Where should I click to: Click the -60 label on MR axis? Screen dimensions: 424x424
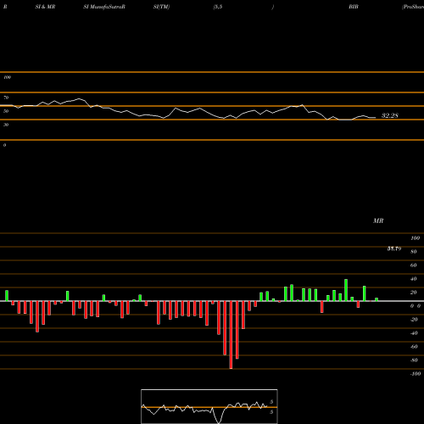click(414, 347)
